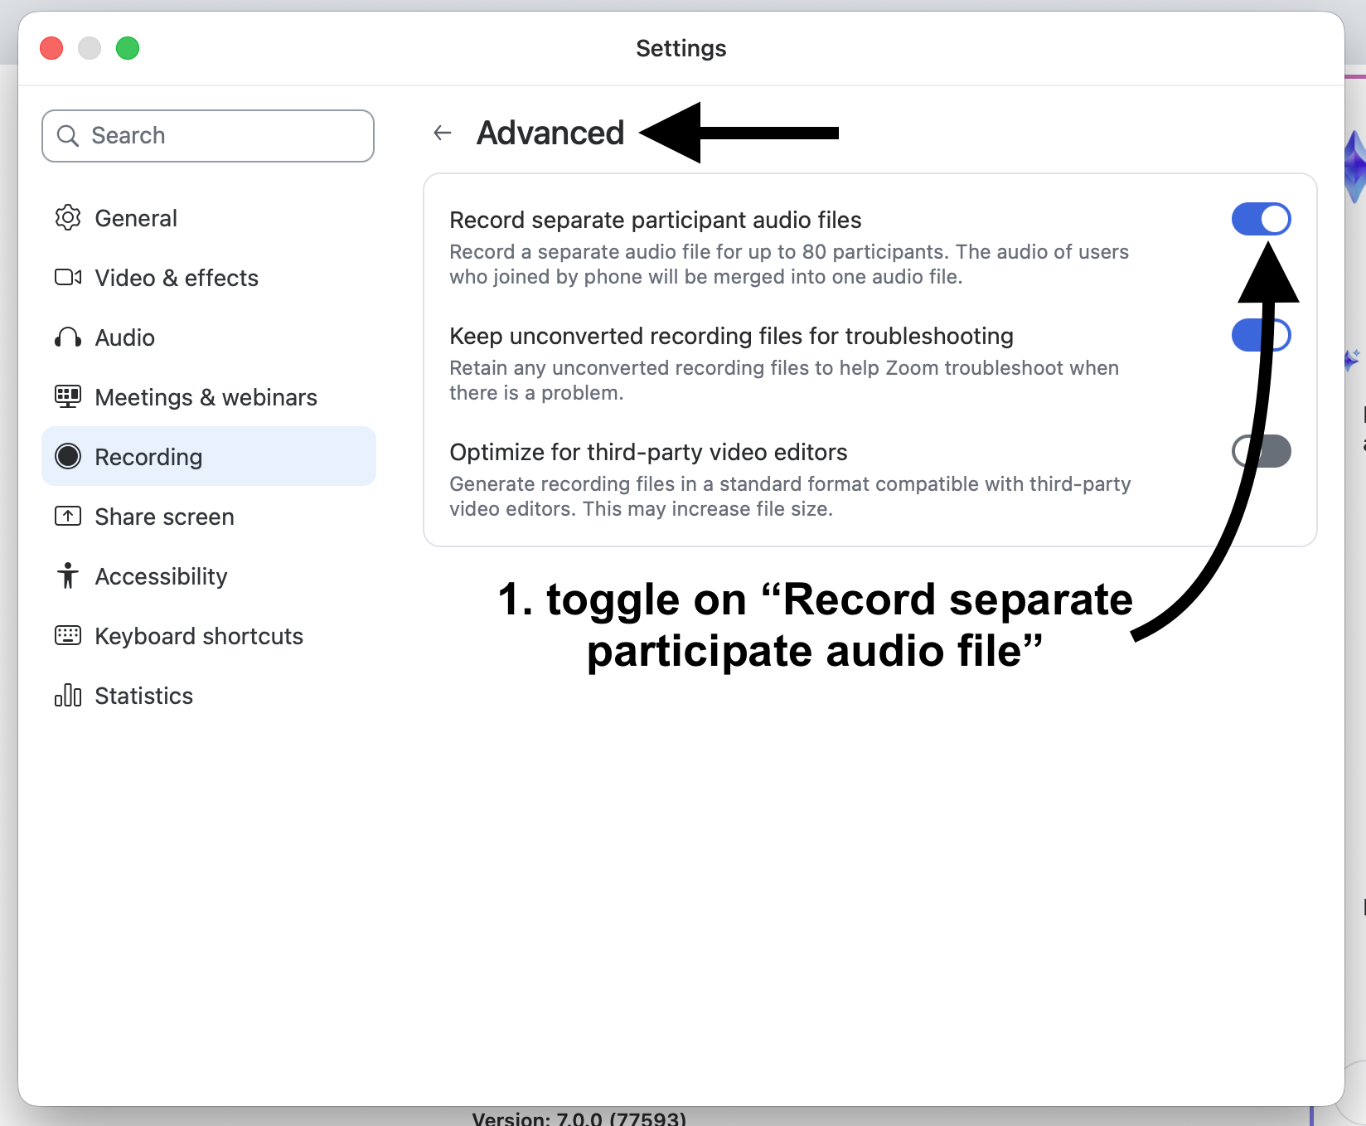Image resolution: width=1366 pixels, height=1126 pixels.
Task: Open Keyboard shortcuts settings
Action: point(209,636)
